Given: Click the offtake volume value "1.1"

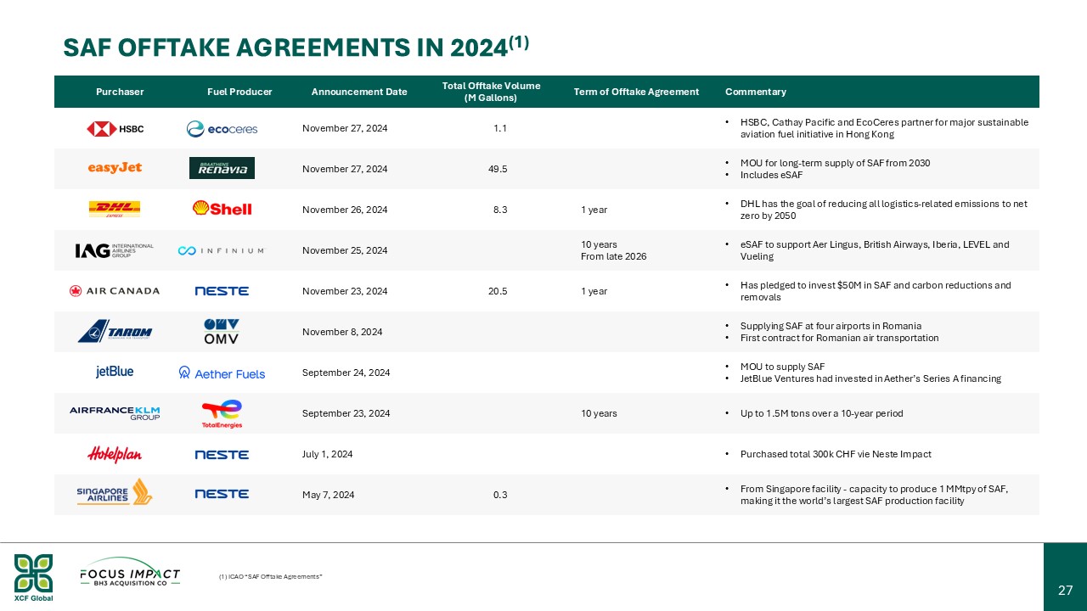Looking at the screenshot, I should [500, 128].
